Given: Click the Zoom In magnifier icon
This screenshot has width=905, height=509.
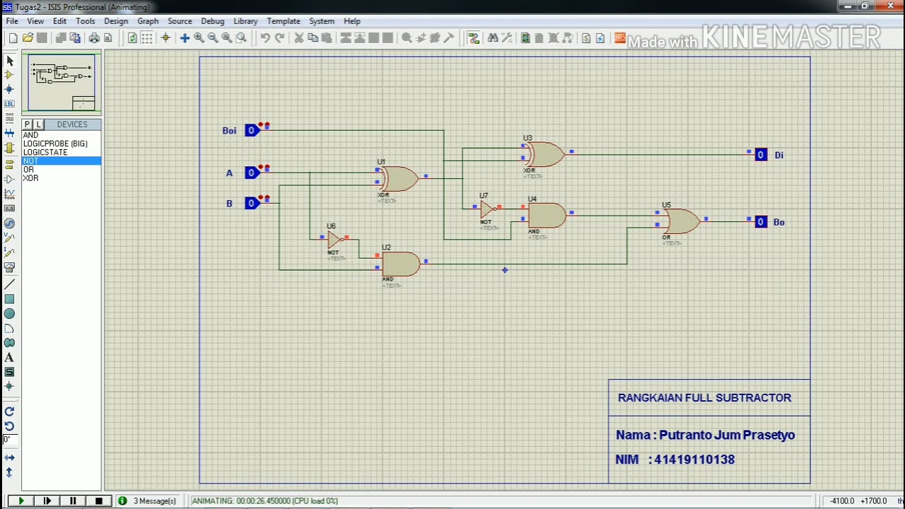Looking at the screenshot, I should point(199,38).
